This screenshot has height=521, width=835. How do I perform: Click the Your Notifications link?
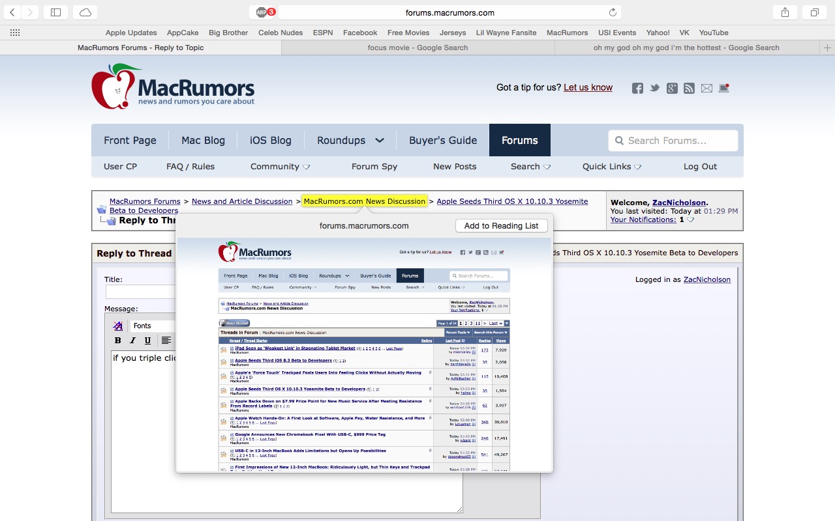pos(643,220)
